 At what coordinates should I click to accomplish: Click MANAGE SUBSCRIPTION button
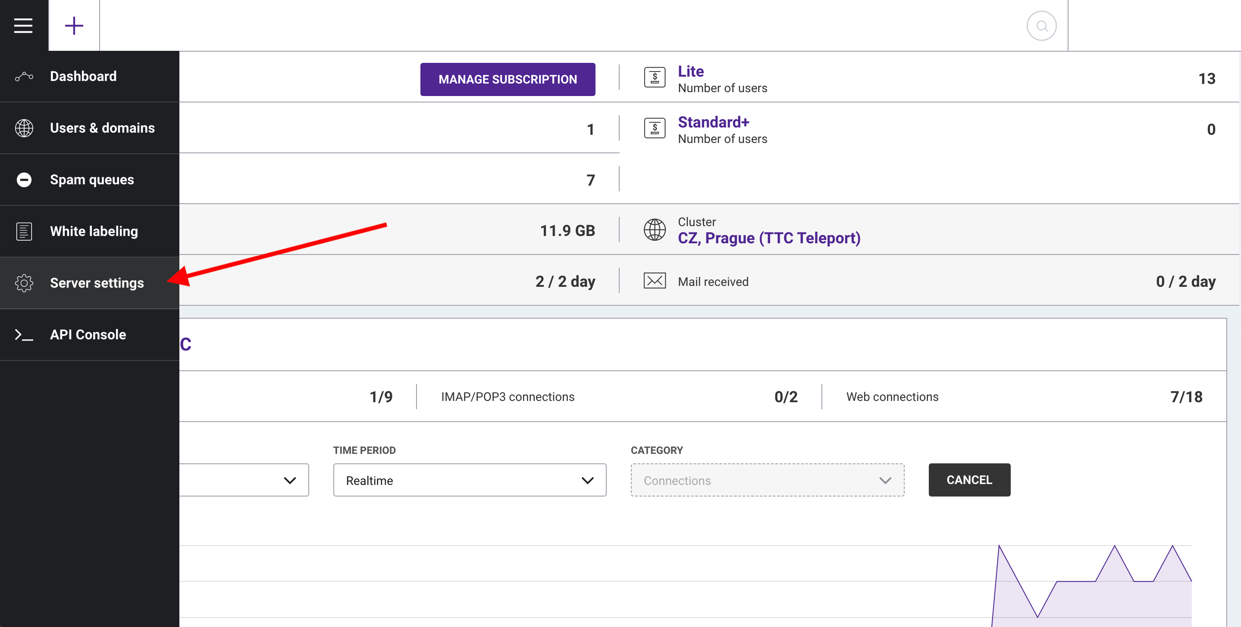pos(508,79)
